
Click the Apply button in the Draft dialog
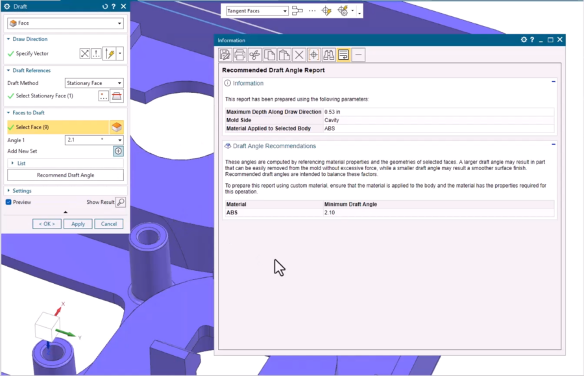point(77,223)
